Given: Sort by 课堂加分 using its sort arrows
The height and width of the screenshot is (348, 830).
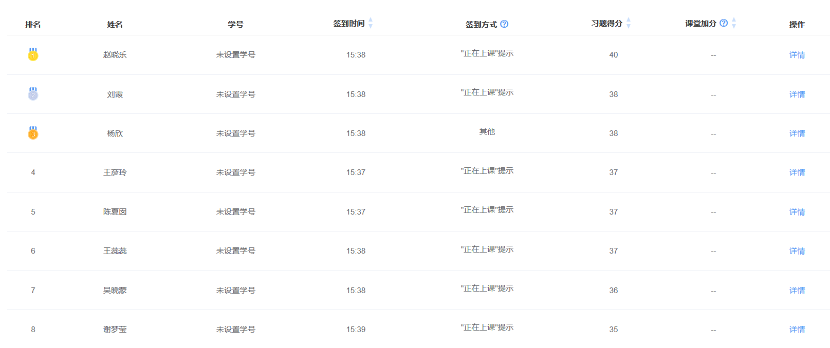Looking at the screenshot, I should (x=734, y=23).
